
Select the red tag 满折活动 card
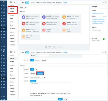tap(30, 24)
